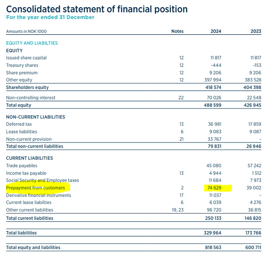Select the 2024 column header
This screenshot has width=275, height=253.
(x=216, y=31)
